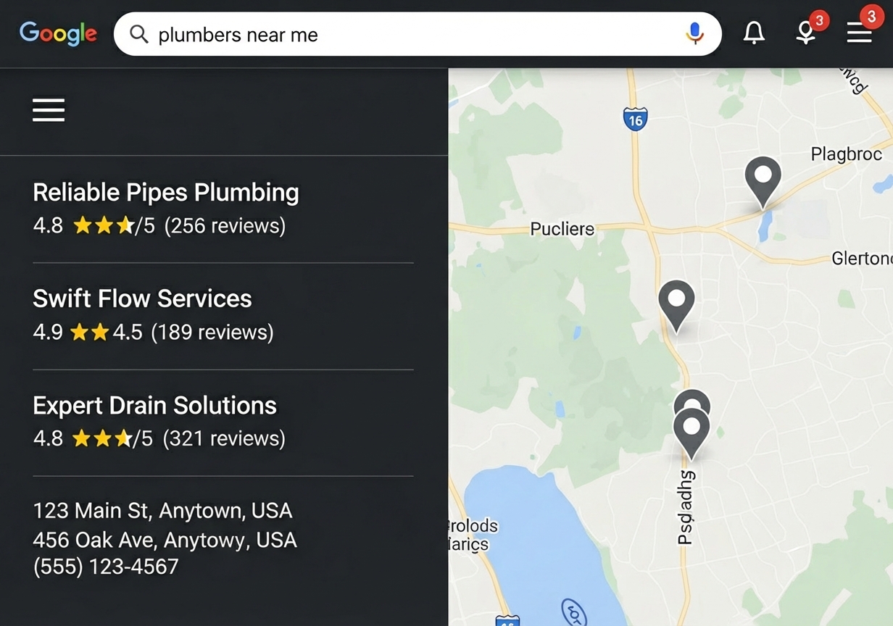The width and height of the screenshot is (893, 626).
Task: Click the location pin icon with red badge
Action: click(805, 33)
